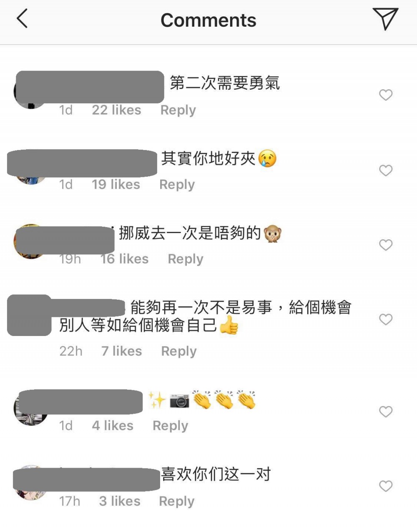This screenshot has width=417, height=529.
Task: View who gave 19 likes
Action: point(116,184)
